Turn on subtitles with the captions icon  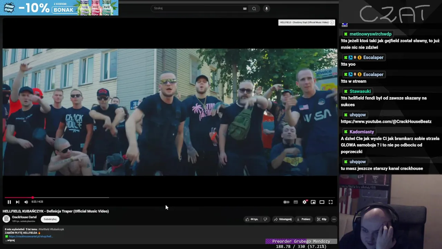(x=296, y=202)
